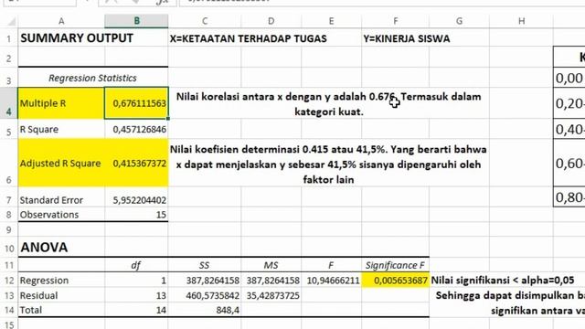Select column E header

331,21
